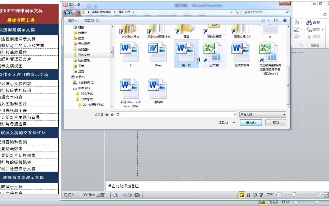Click the refresh icon beside the address bar
329x206 pixels.
(x=238, y=12)
